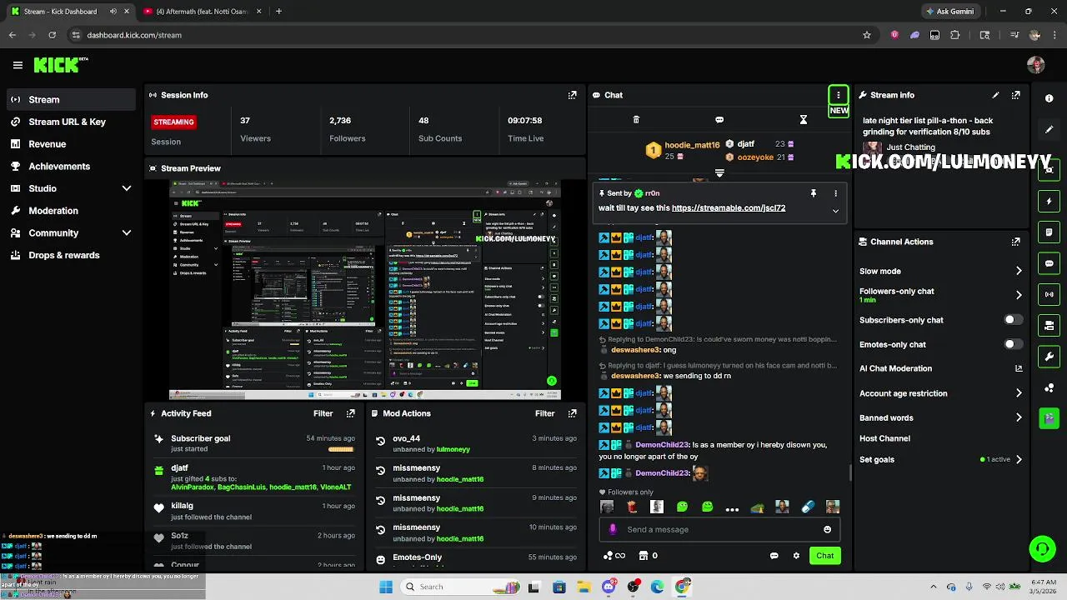Click the trash icon in chat toolbar
1067x600 pixels.
[x=636, y=120]
